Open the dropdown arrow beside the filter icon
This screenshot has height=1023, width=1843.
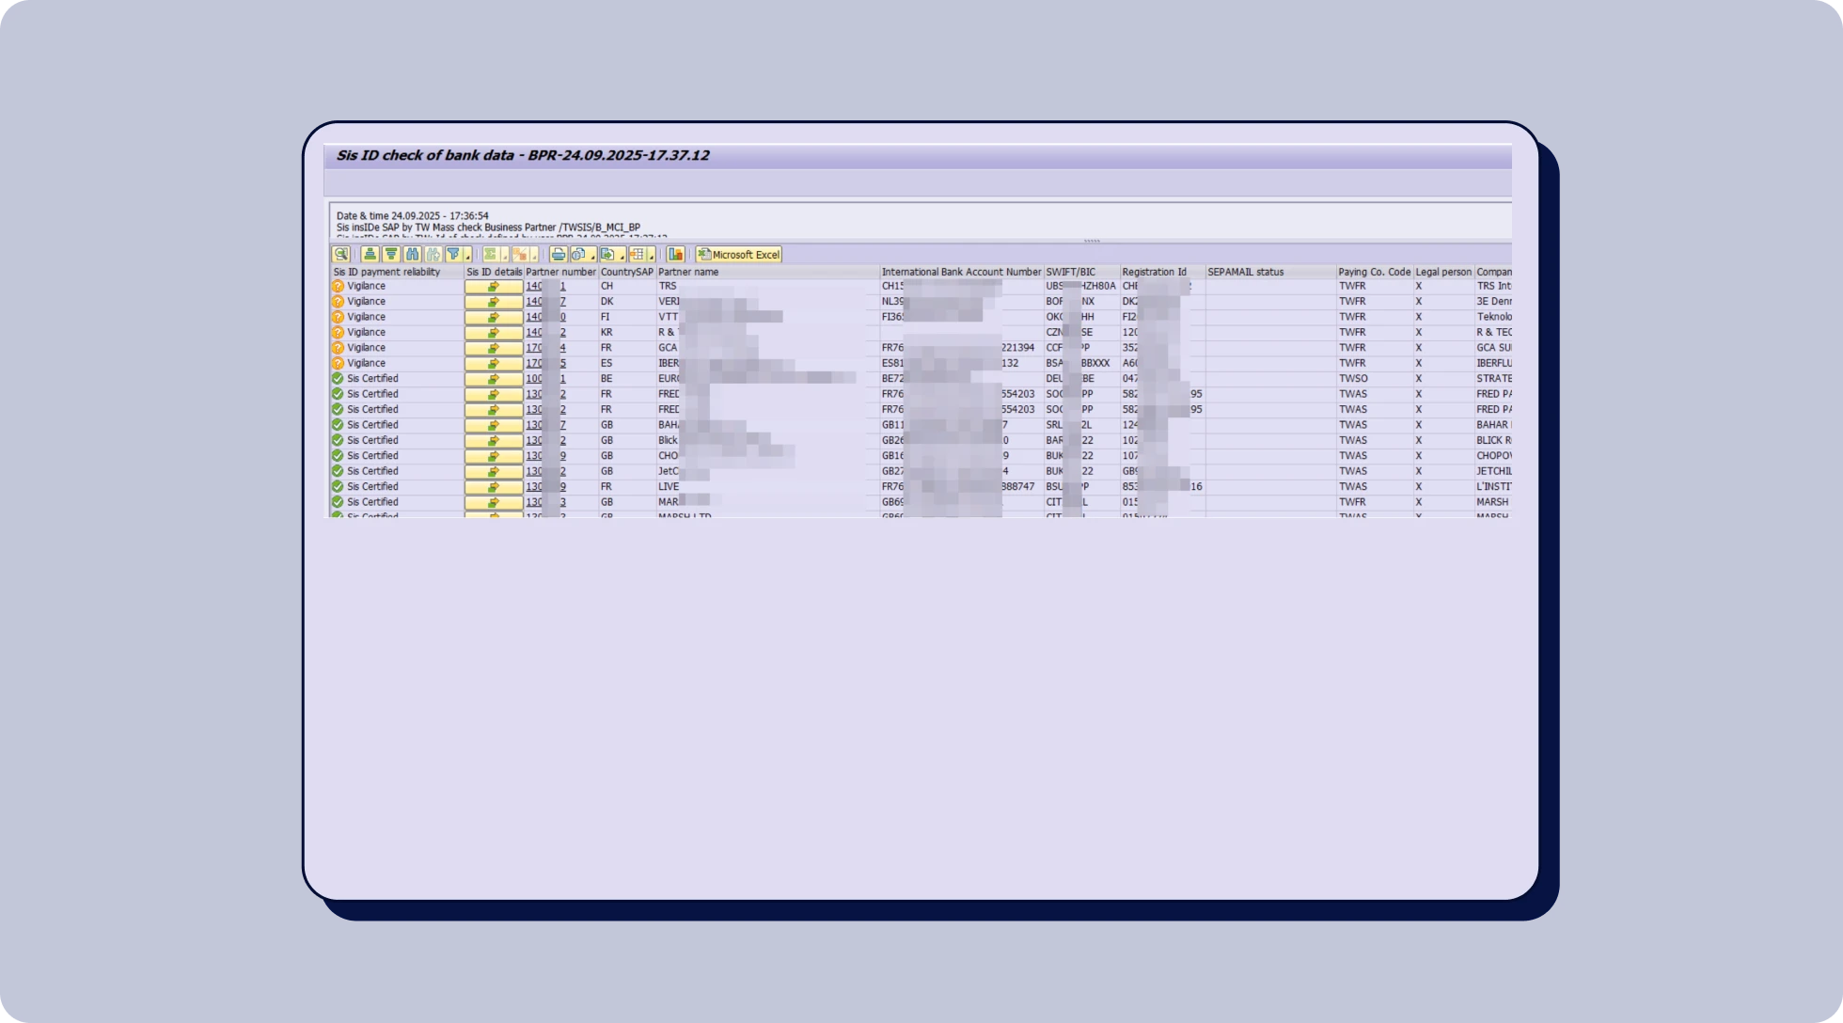468,256
